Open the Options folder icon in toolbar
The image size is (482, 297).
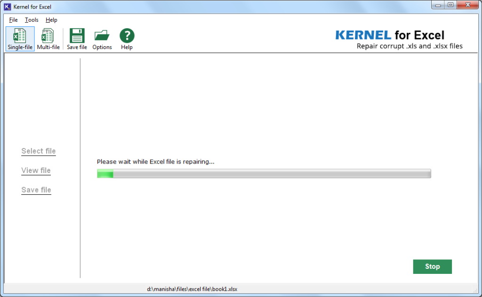pos(102,39)
